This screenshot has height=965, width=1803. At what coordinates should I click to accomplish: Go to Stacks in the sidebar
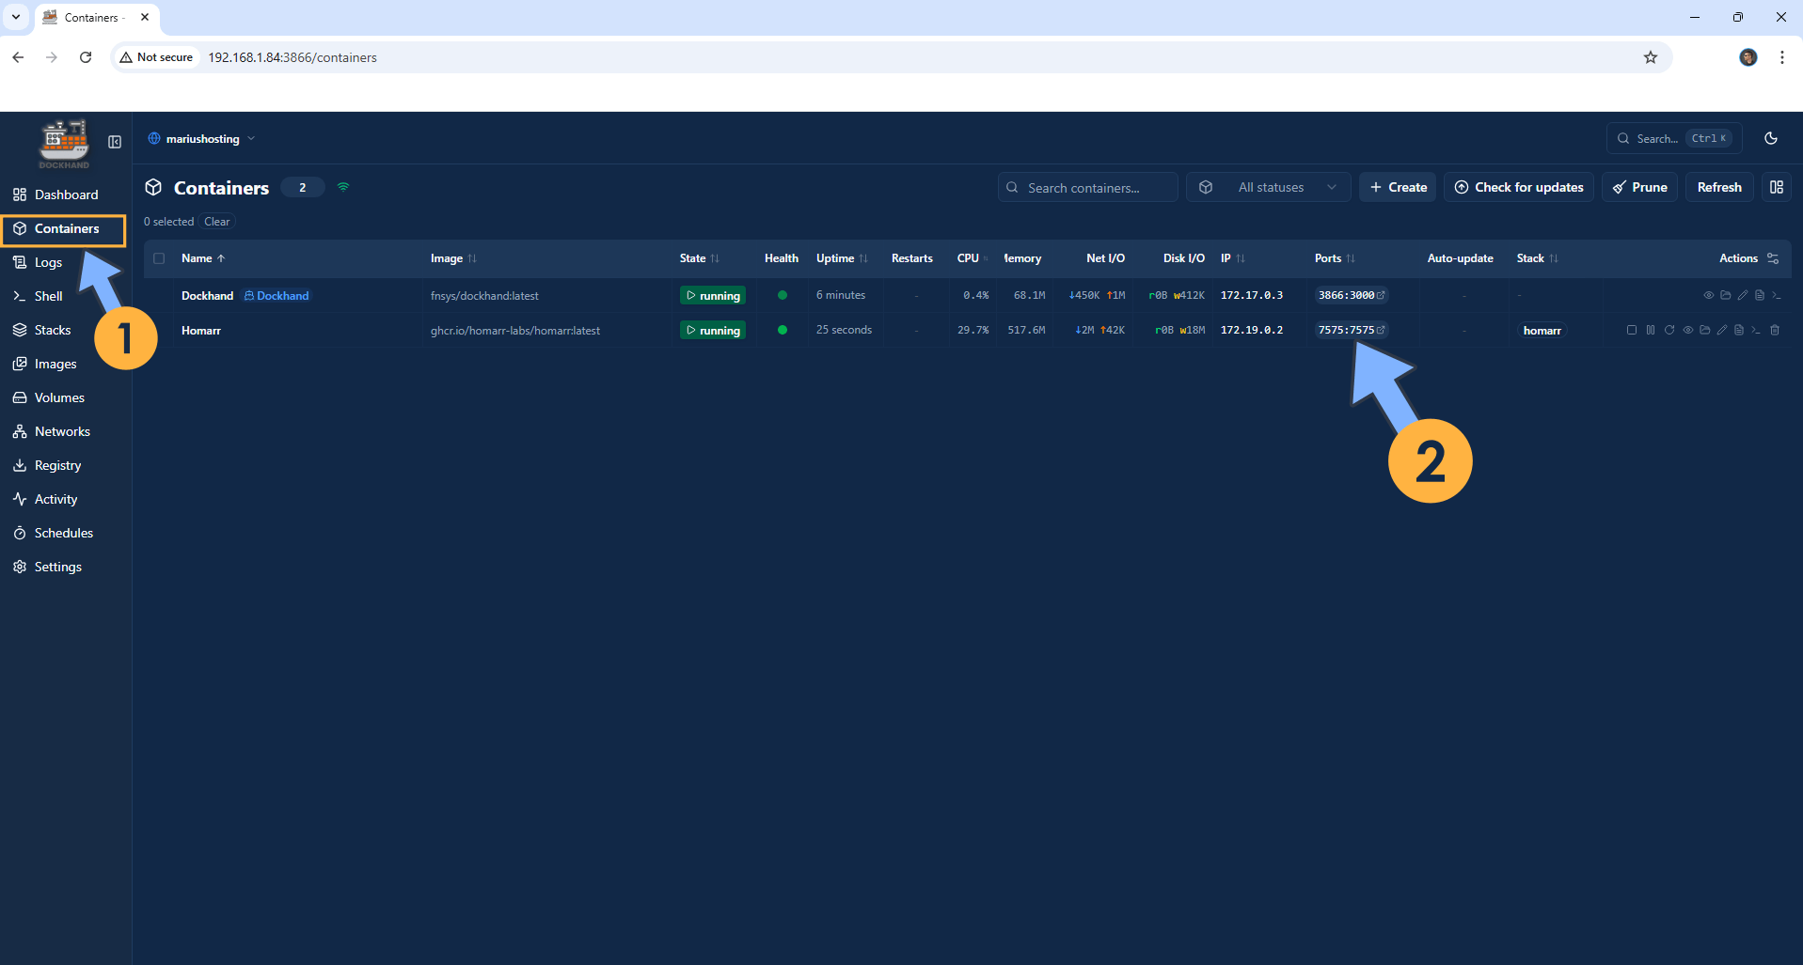pos(53,330)
